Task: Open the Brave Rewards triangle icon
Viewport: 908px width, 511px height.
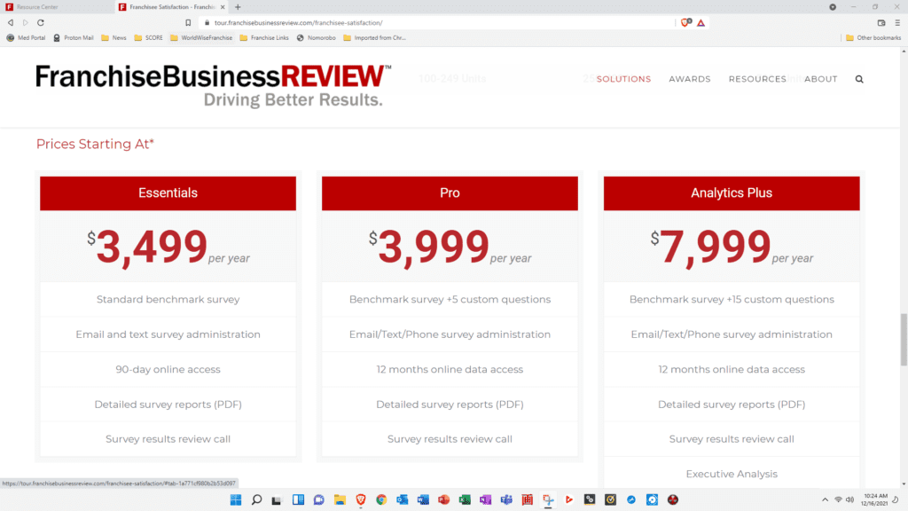Action: tap(701, 22)
